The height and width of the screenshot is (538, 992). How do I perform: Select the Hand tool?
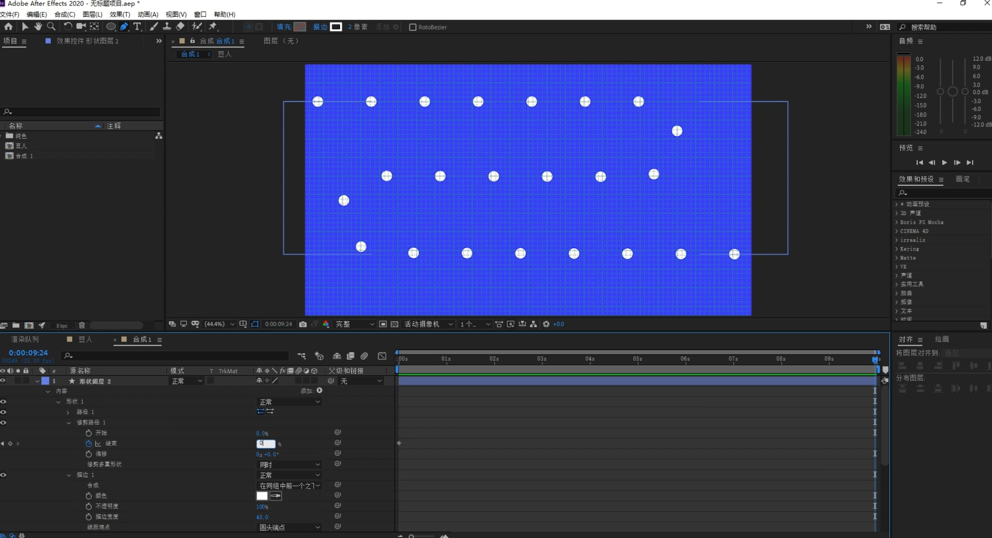coord(38,26)
